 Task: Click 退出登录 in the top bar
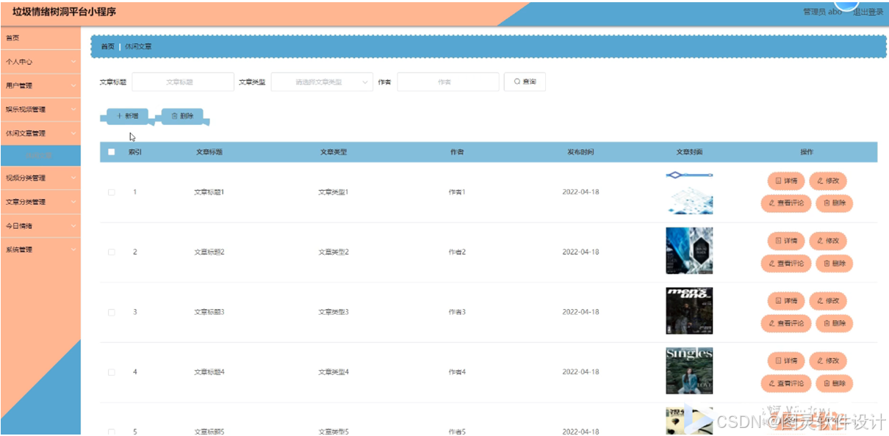coord(868,12)
